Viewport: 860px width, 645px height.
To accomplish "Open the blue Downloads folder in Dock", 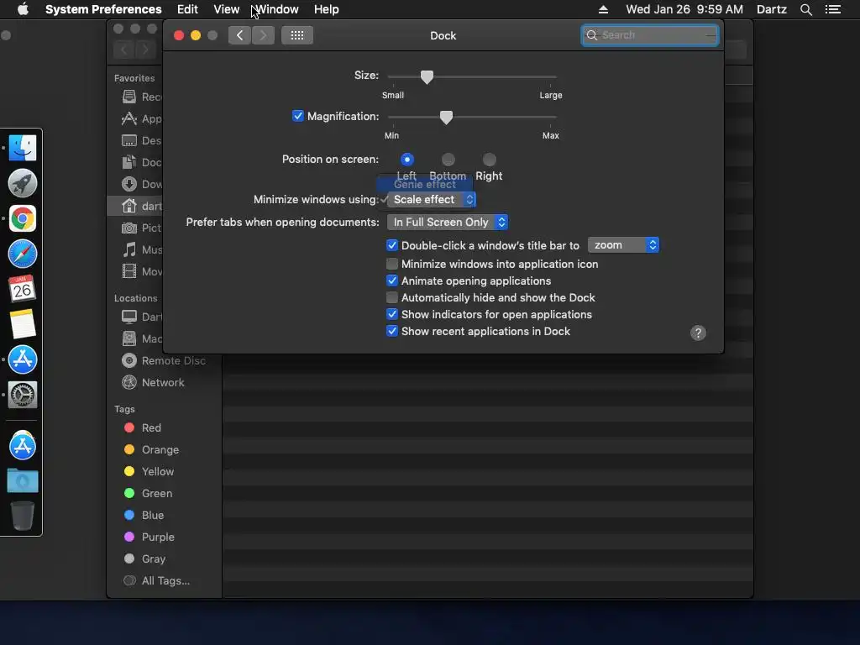I will tap(23, 480).
